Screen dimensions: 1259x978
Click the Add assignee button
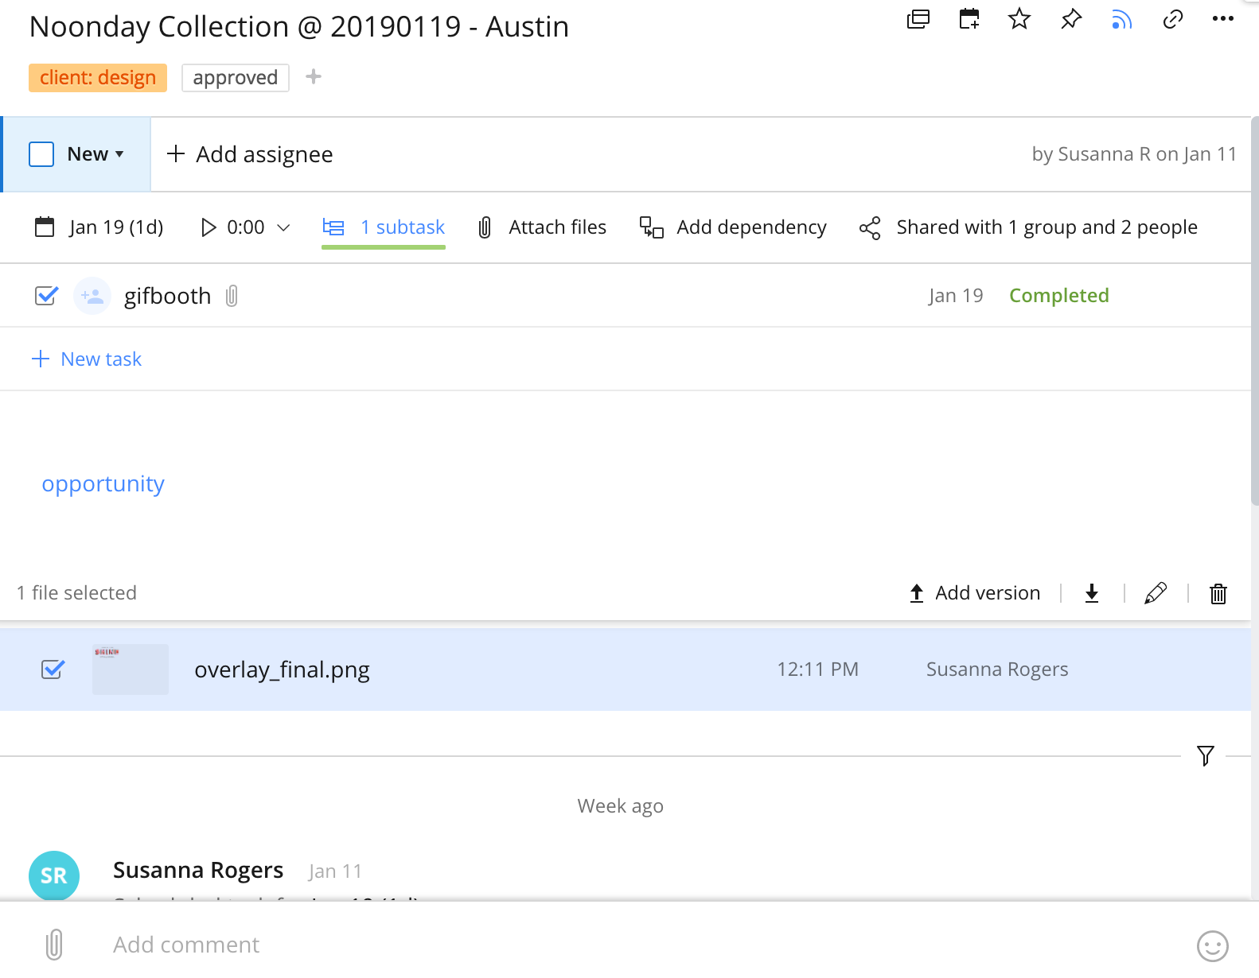coord(250,154)
